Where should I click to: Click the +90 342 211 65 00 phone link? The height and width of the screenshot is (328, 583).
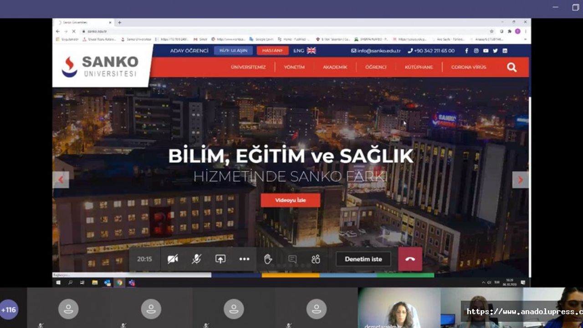point(431,51)
